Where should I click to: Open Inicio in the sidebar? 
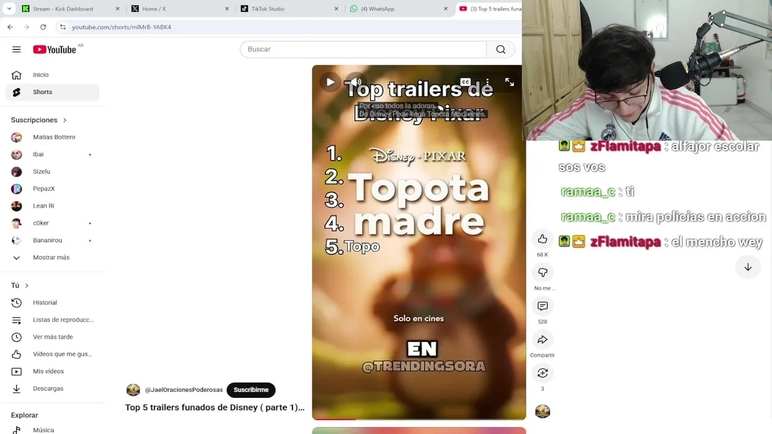(x=52, y=75)
